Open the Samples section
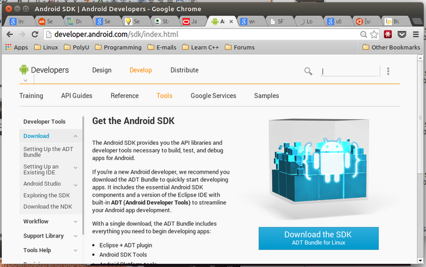The height and width of the screenshot is (267, 426). [x=266, y=96]
